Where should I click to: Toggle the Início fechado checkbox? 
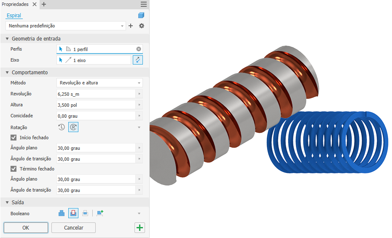(x=13, y=138)
